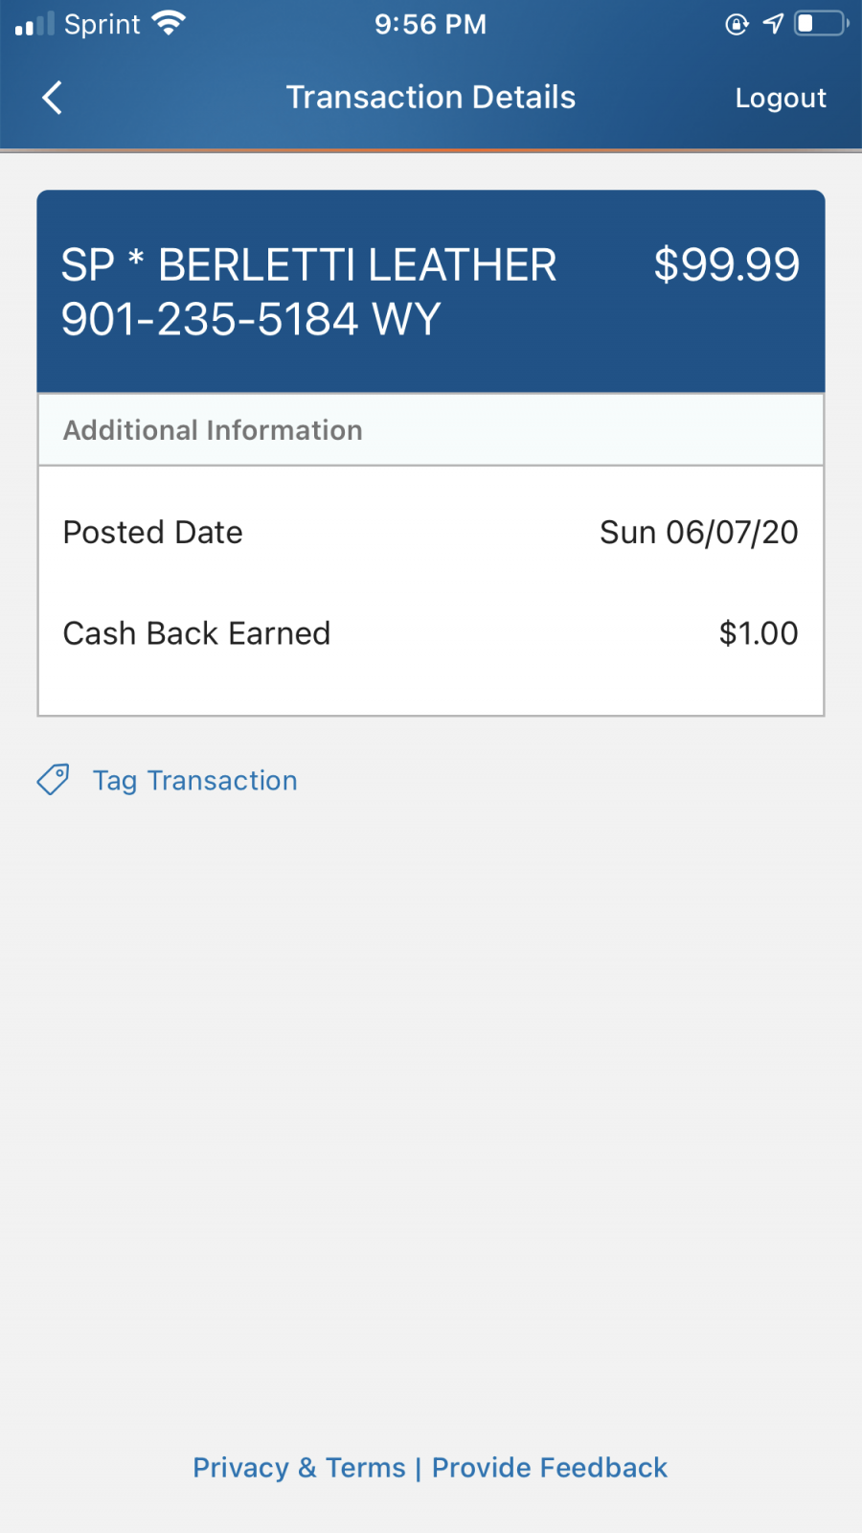Open the Tag Transaction link
Viewport: 862px width, 1533px height.
click(194, 781)
